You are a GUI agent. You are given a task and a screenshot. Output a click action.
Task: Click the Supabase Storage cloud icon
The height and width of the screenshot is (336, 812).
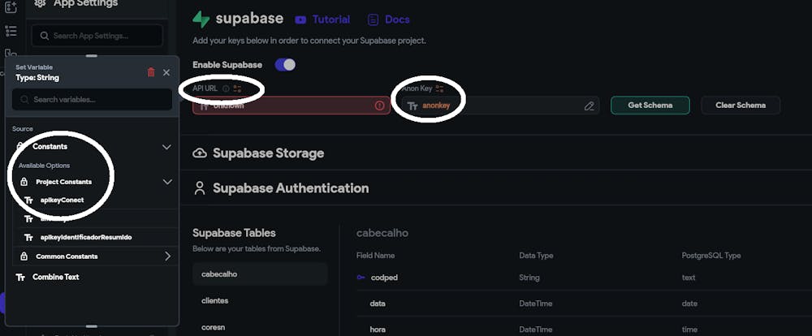[x=200, y=153]
